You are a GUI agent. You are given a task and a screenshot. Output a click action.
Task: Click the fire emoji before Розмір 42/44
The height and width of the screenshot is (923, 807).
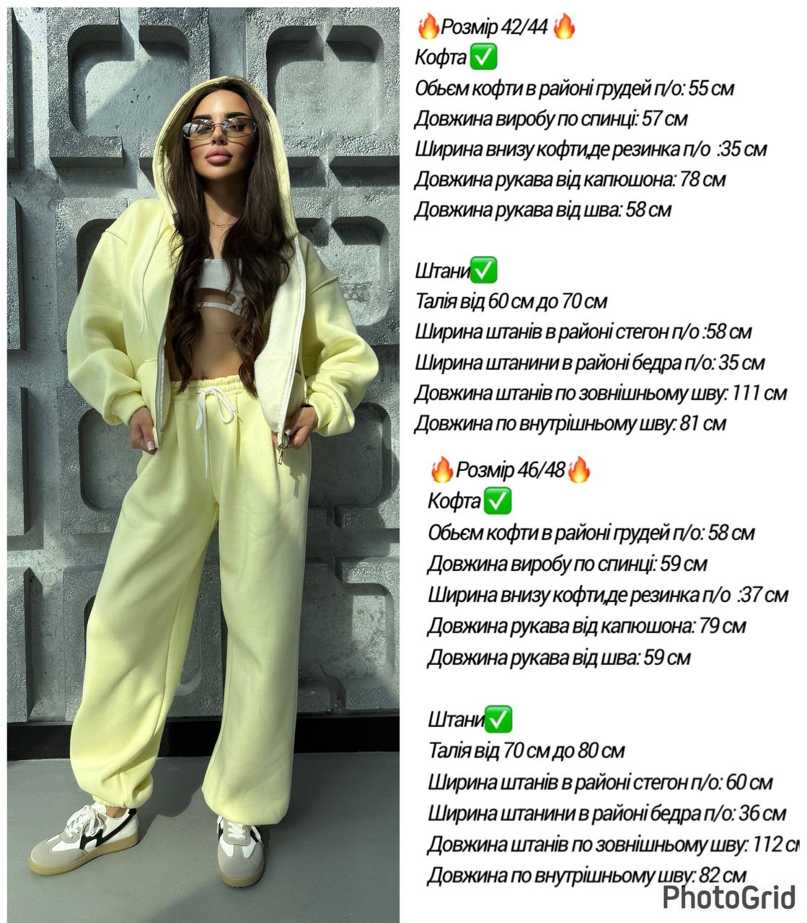pos(428,27)
